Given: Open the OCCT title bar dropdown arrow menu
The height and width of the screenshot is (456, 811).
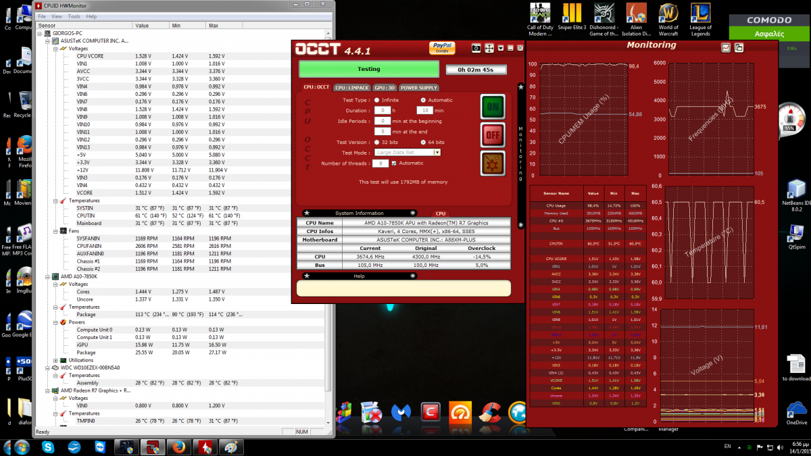Looking at the screenshot, I should click(x=501, y=48).
